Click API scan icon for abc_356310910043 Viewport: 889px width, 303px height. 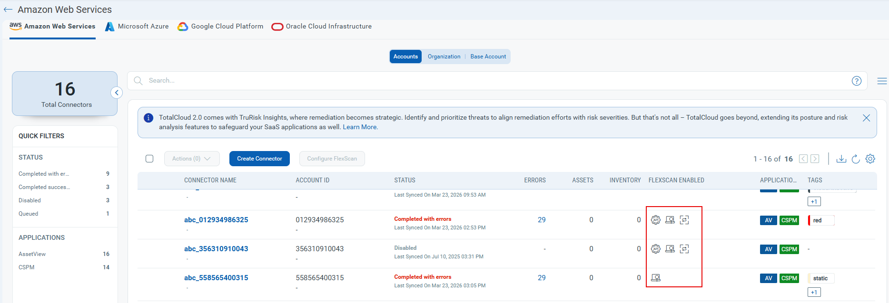(x=656, y=249)
